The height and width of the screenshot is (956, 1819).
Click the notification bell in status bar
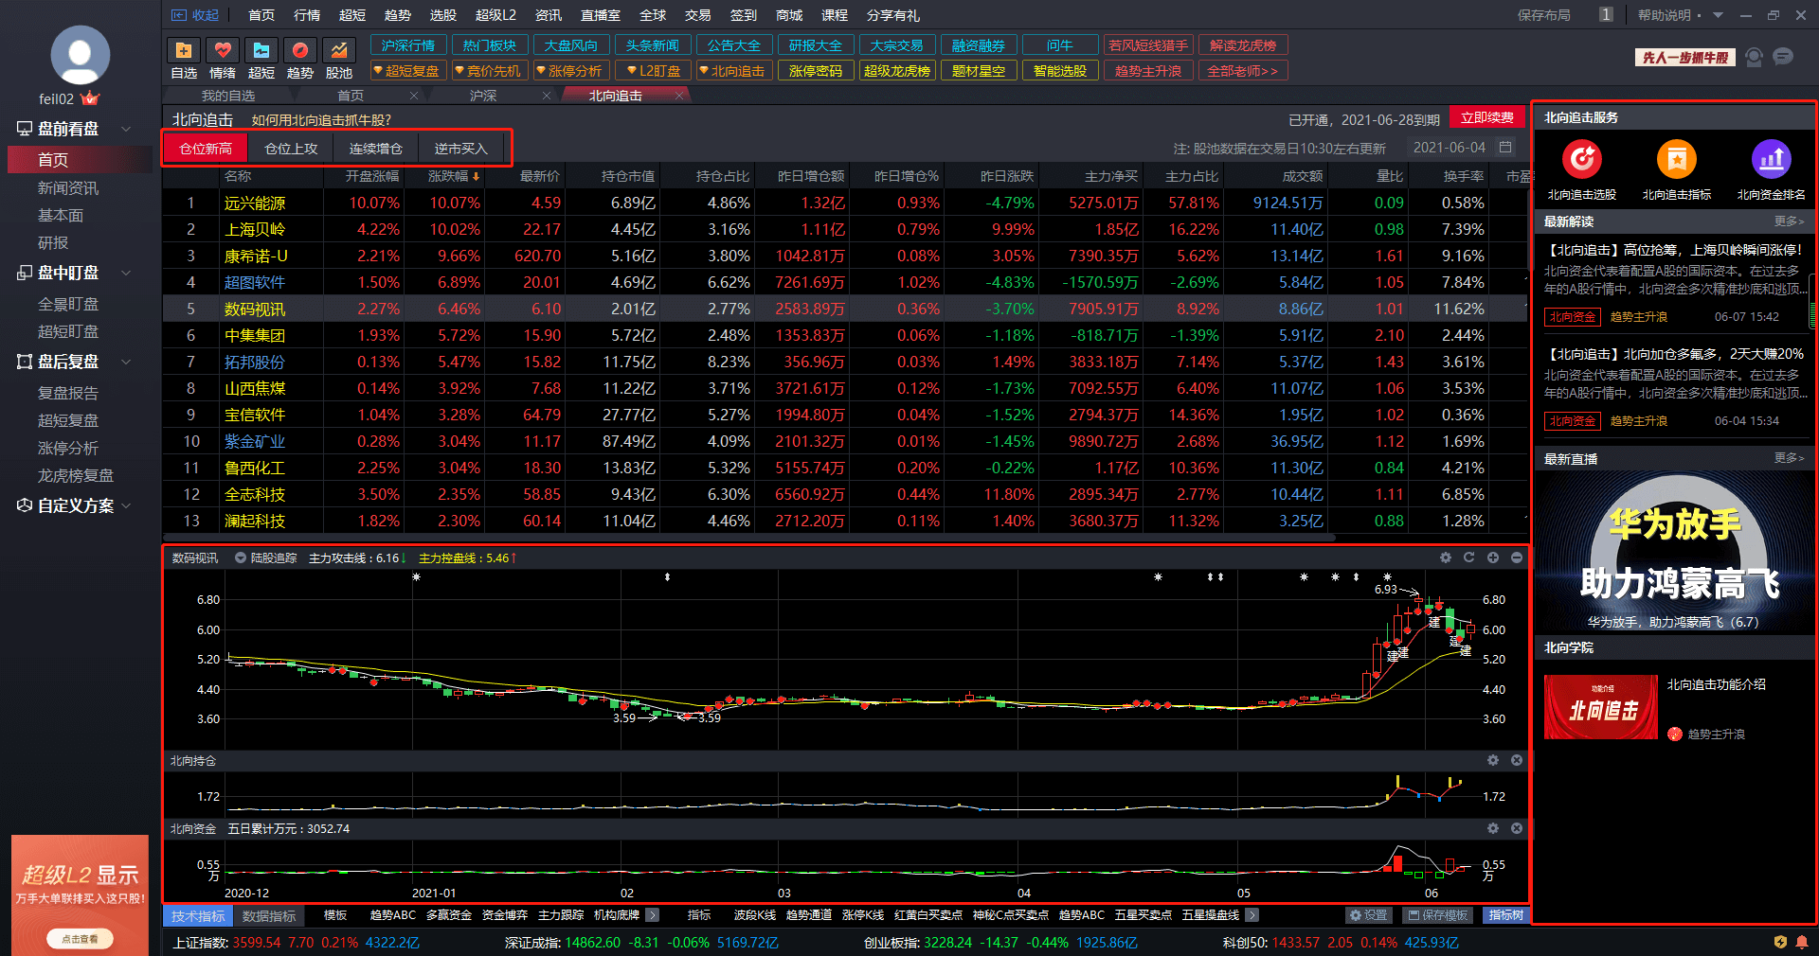click(x=1802, y=942)
